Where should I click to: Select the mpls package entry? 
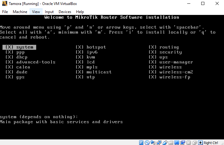coord(86,67)
